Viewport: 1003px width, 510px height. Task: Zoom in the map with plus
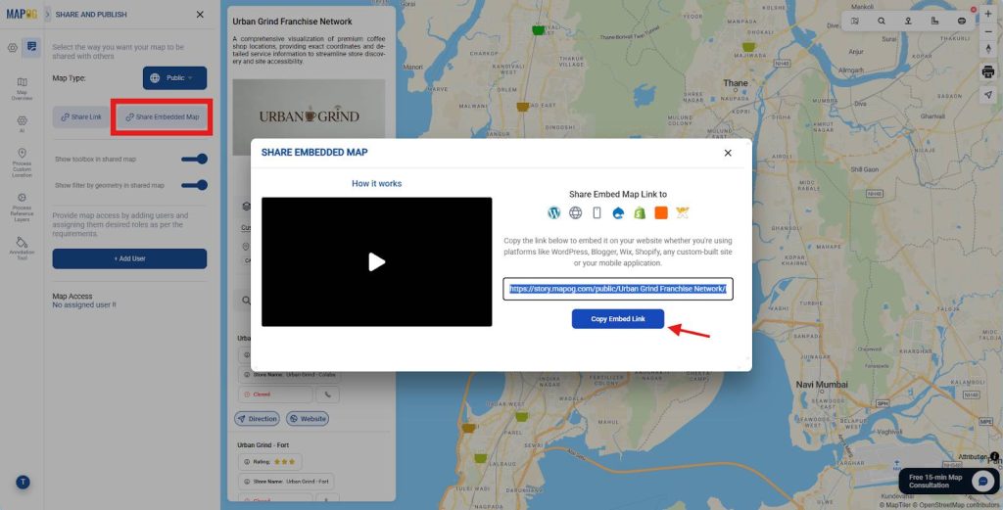[x=988, y=14]
